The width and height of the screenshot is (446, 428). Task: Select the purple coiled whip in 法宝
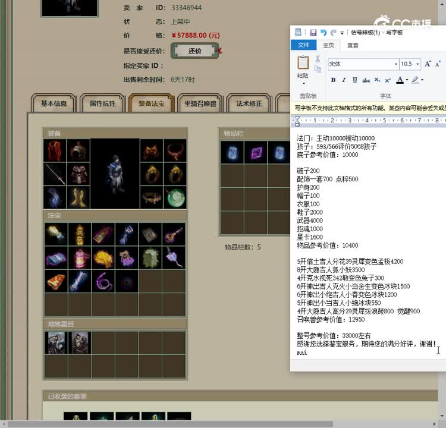point(103,282)
